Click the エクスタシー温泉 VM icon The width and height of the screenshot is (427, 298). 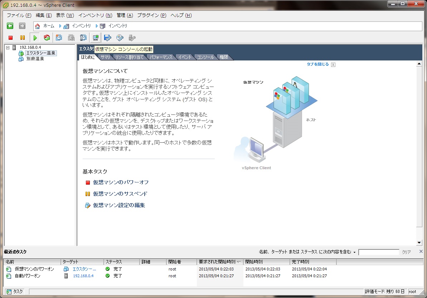pyautogui.click(x=21, y=53)
